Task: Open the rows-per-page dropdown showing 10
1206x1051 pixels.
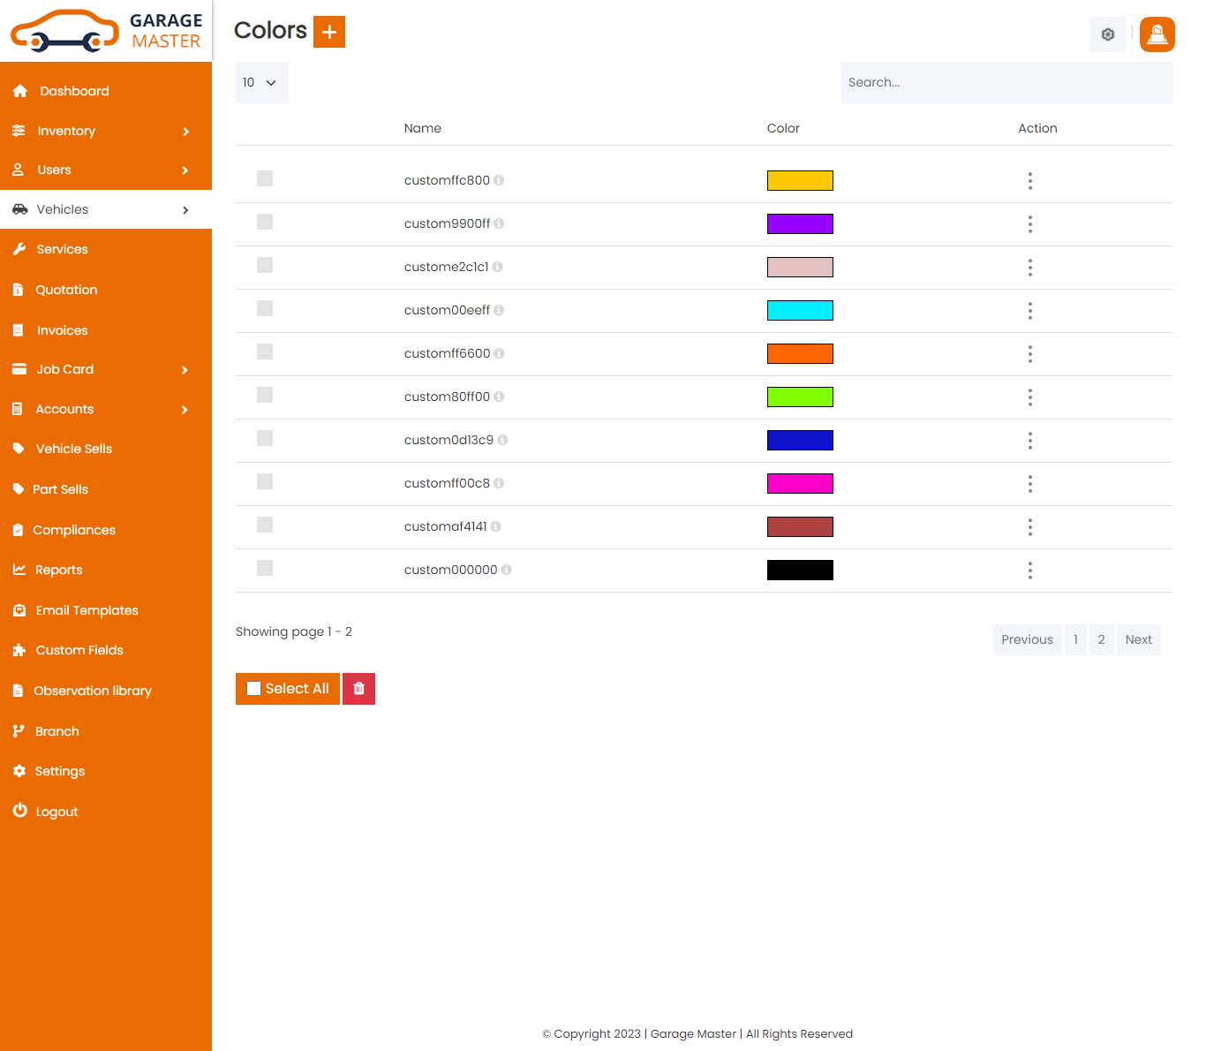Action: coord(261,82)
